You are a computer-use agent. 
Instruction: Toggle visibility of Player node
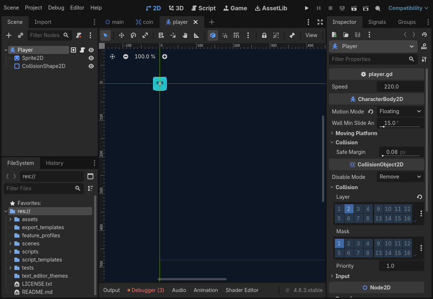tap(91, 50)
